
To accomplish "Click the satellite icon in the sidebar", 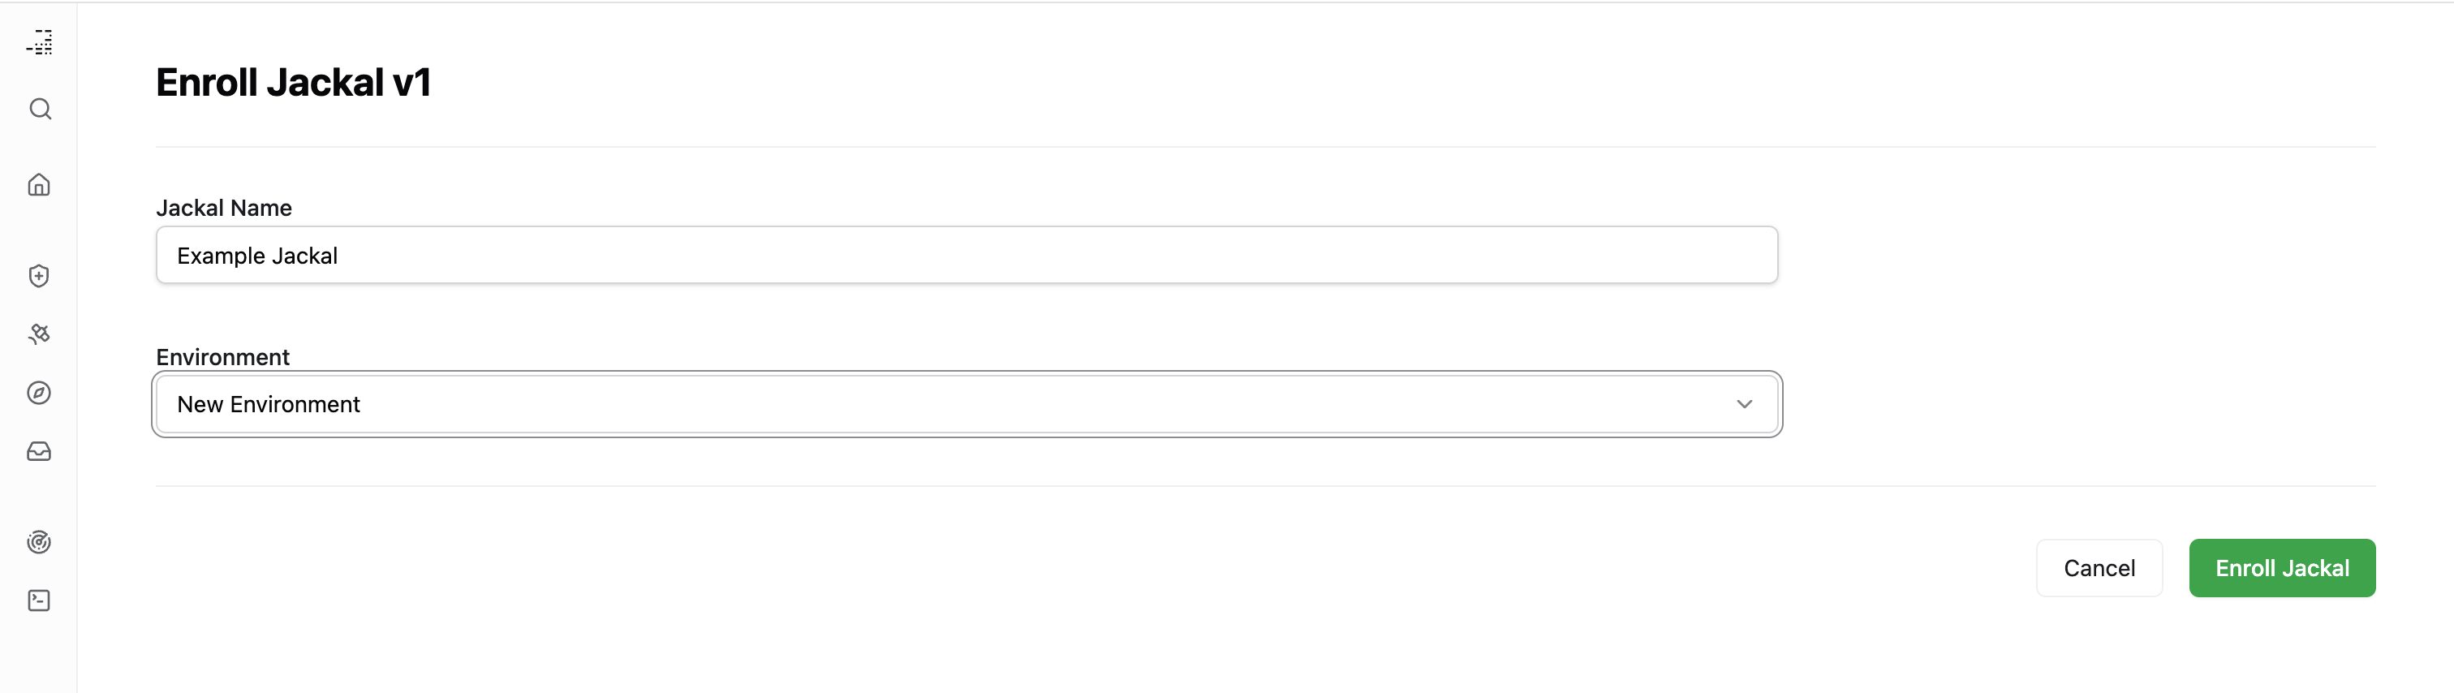I will click(x=39, y=334).
